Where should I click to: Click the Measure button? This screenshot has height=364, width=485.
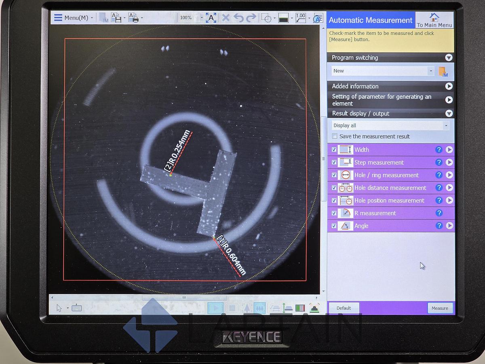pos(440,308)
